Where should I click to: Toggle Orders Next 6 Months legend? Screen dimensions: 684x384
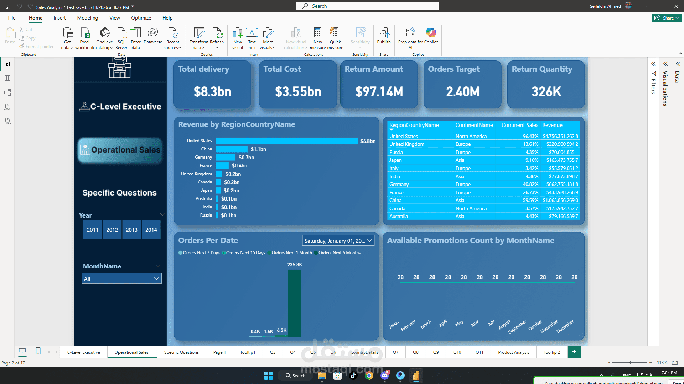337,253
